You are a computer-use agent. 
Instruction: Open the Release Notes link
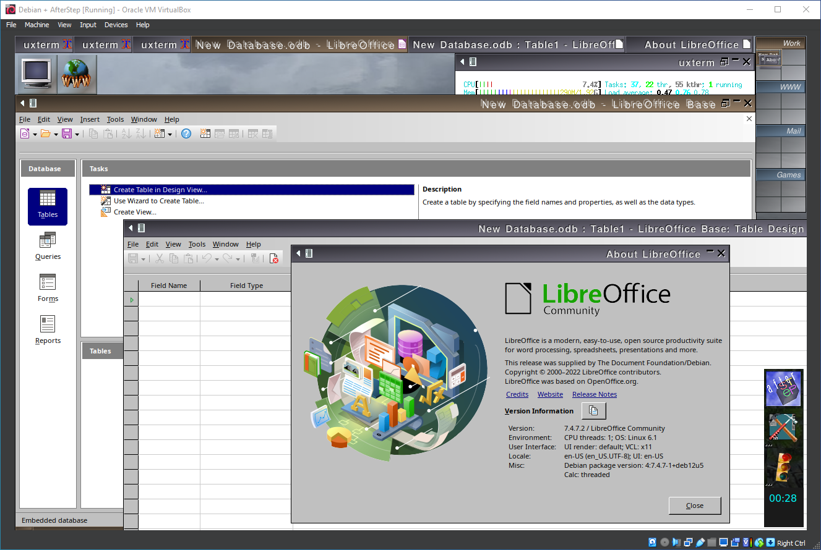point(594,394)
